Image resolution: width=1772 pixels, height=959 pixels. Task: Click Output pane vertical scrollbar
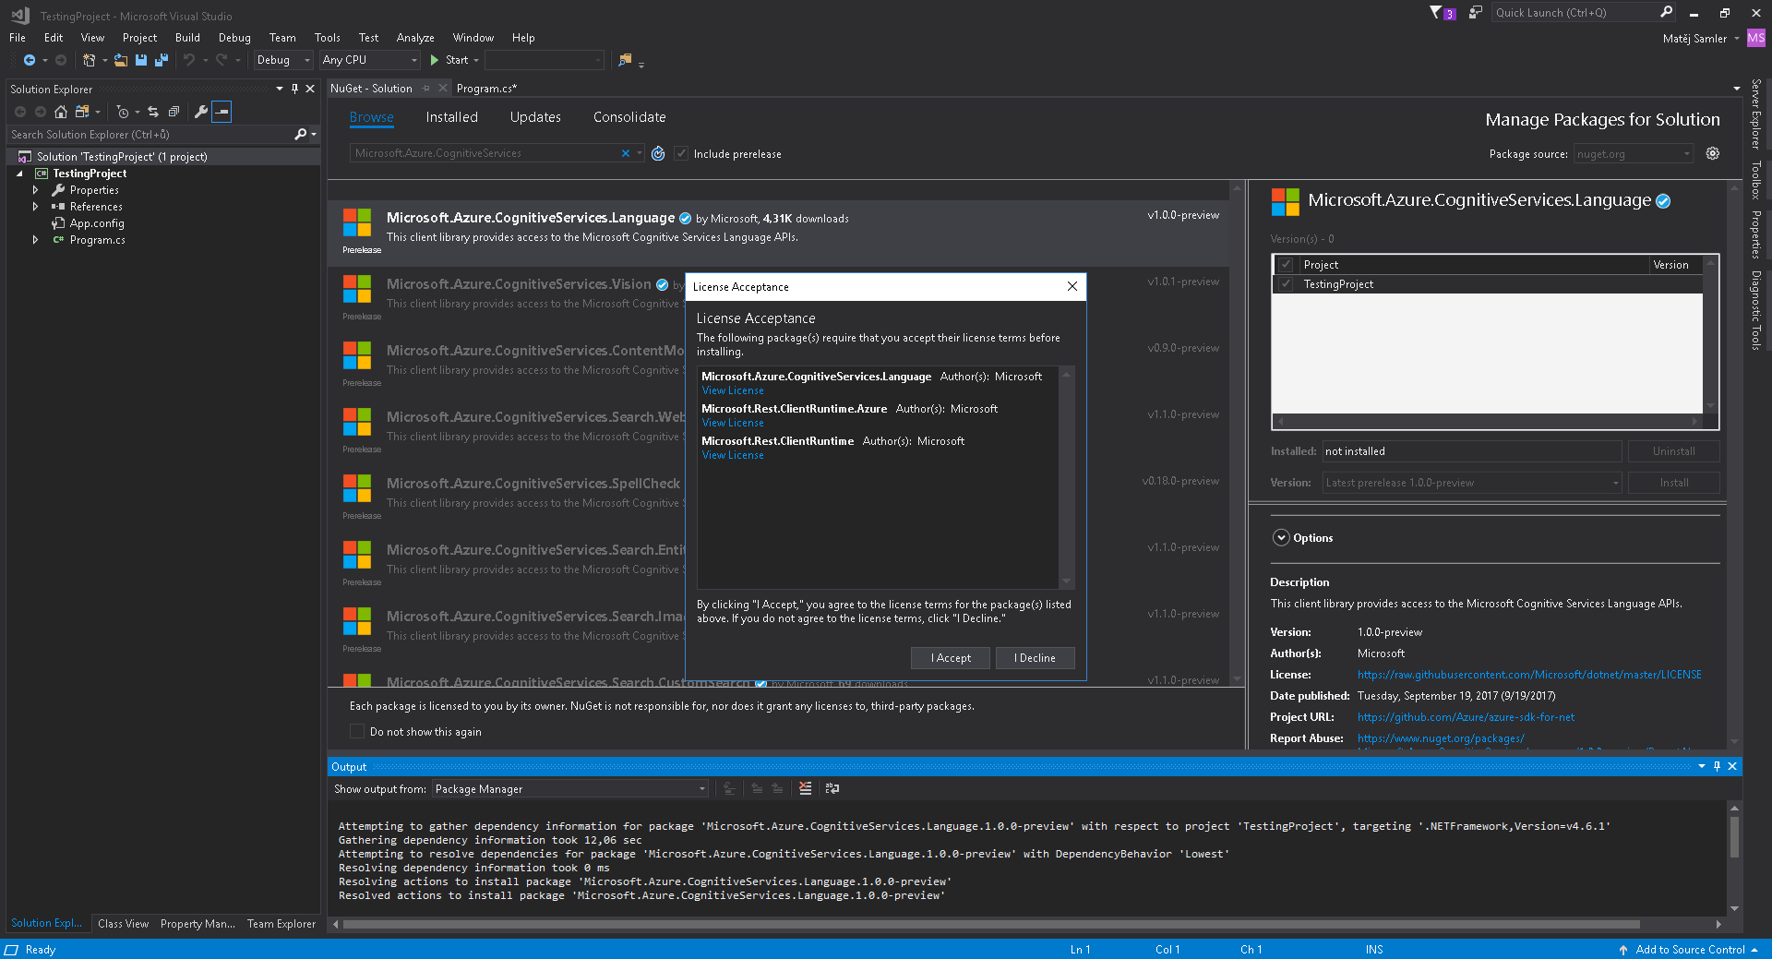pos(1734,857)
